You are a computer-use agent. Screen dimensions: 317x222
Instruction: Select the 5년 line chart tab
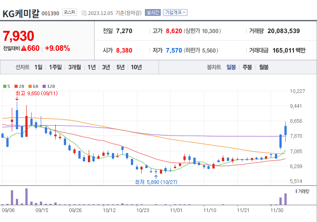coord(120,67)
